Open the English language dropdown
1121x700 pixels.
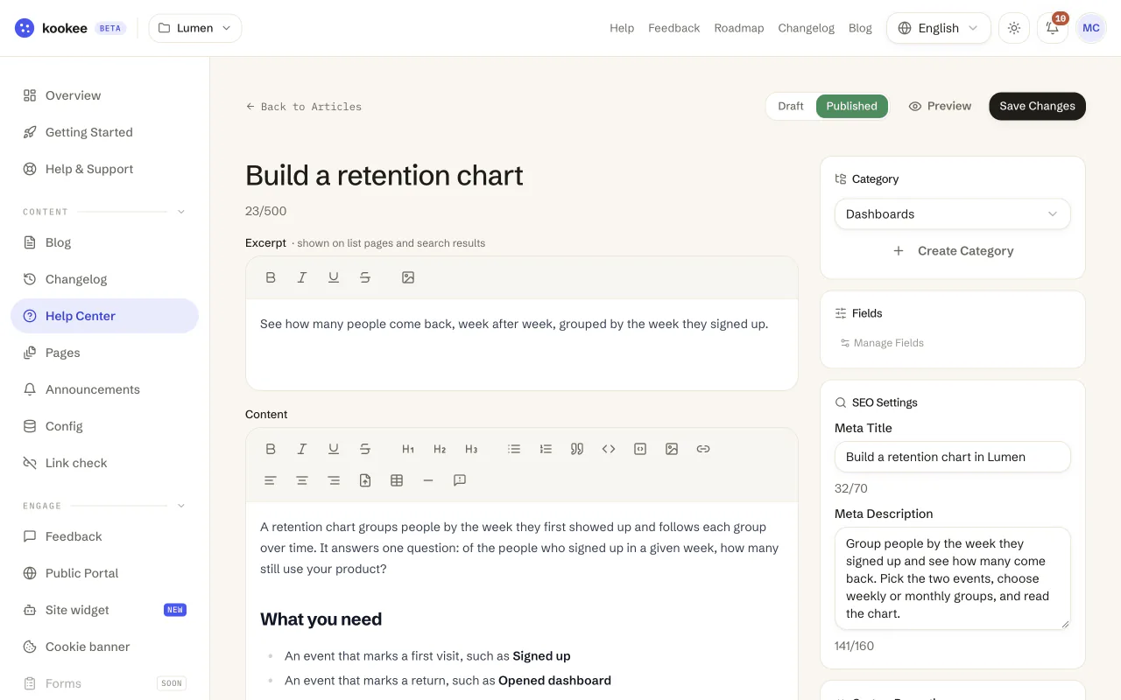click(x=939, y=28)
